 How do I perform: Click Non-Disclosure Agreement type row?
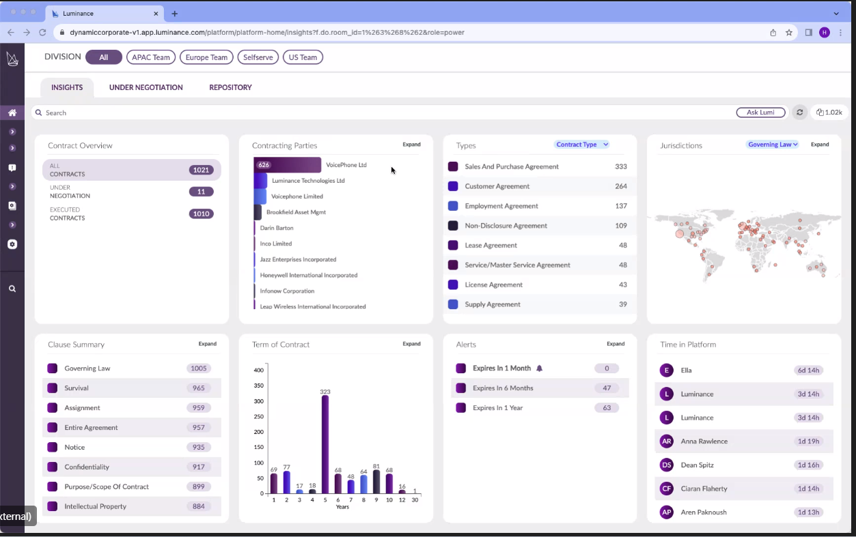point(540,226)
